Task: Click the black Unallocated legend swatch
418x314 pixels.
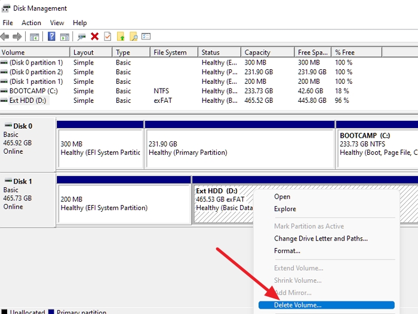Action: pos(4,312)
